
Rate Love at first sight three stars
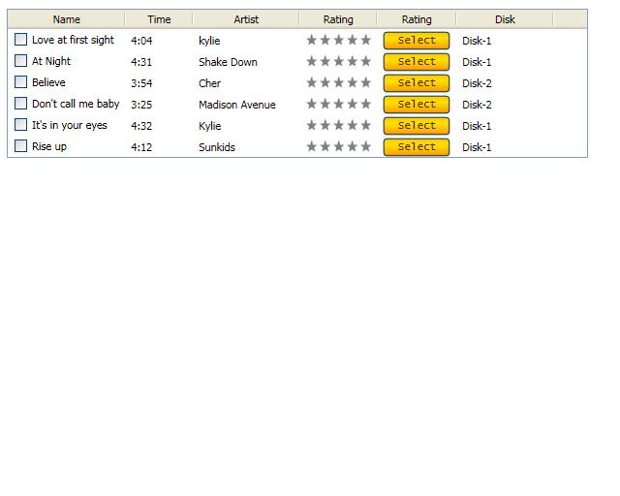[339, 40]
